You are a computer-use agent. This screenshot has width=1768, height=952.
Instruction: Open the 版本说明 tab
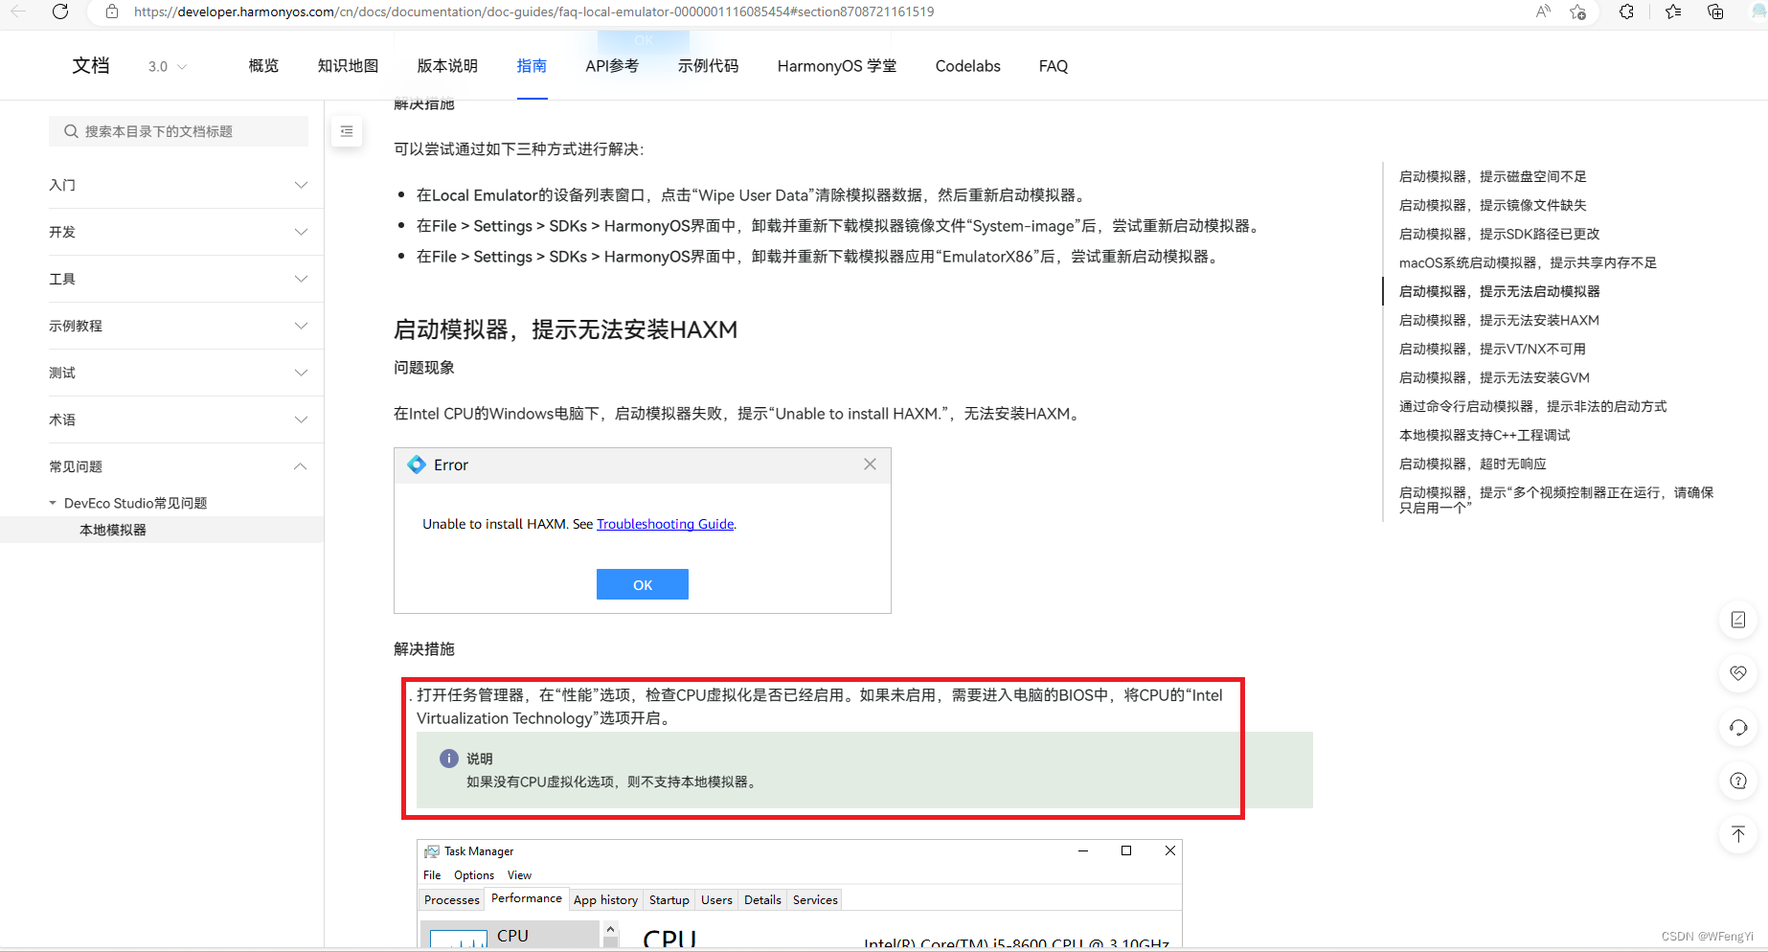pyautogui.click(x=447, y=66)
